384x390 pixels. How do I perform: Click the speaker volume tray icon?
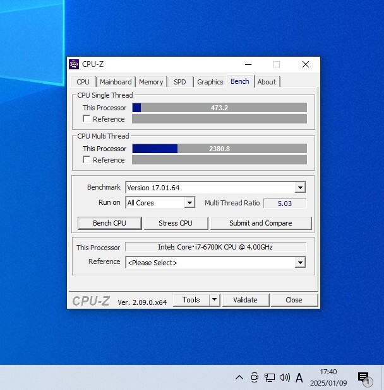click(x=284, y=377)
